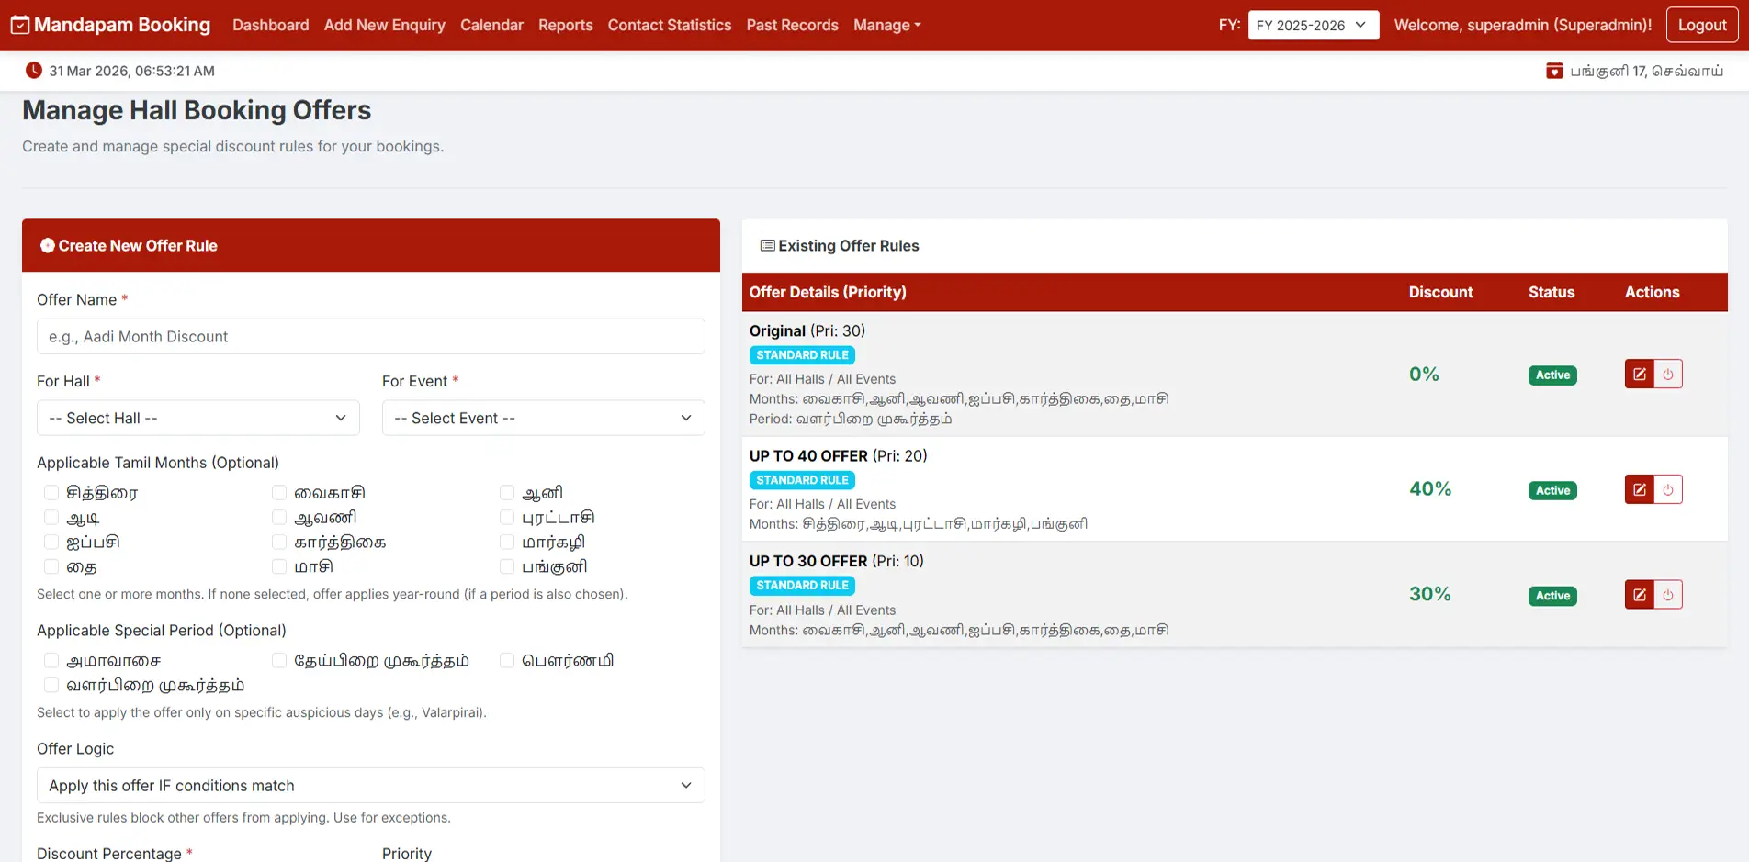Edit the UP TO 30 OFFER rule
Image resolution: width=1749 pixels, height=862 pixels.
pyautogui.click(x=1639, y=595)
